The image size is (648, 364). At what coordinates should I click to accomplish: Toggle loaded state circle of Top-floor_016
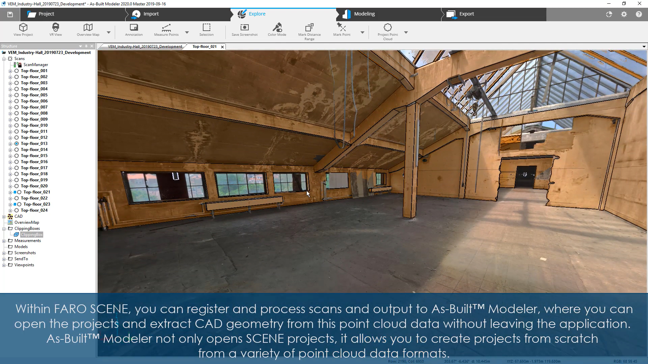[16, 162]
